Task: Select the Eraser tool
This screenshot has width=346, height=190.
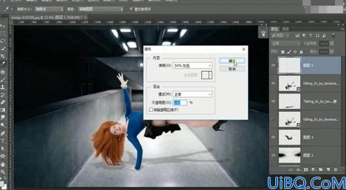Action: pos(2,102)
